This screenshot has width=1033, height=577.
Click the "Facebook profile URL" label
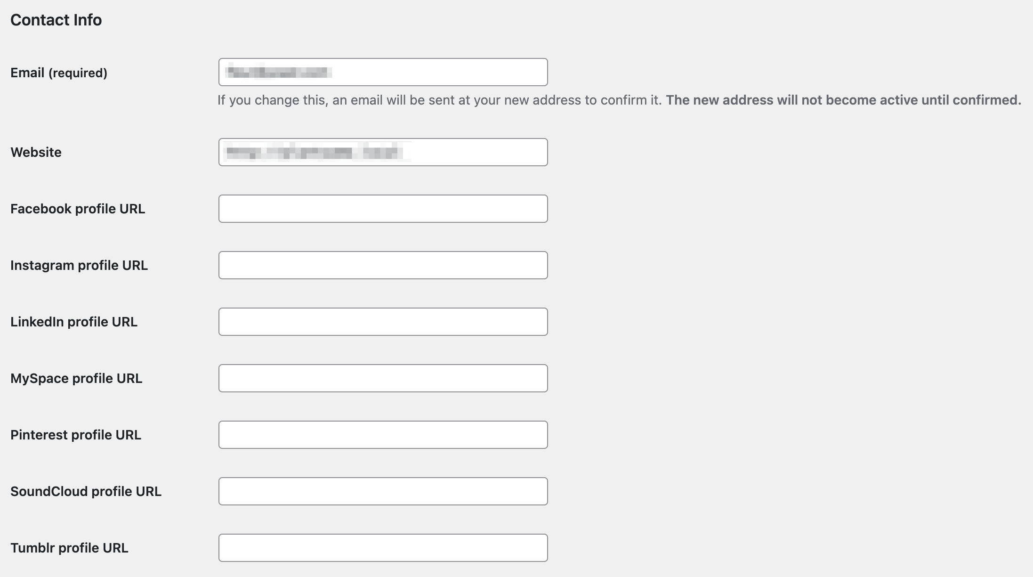pyautogui.click(x=78, y=209)
